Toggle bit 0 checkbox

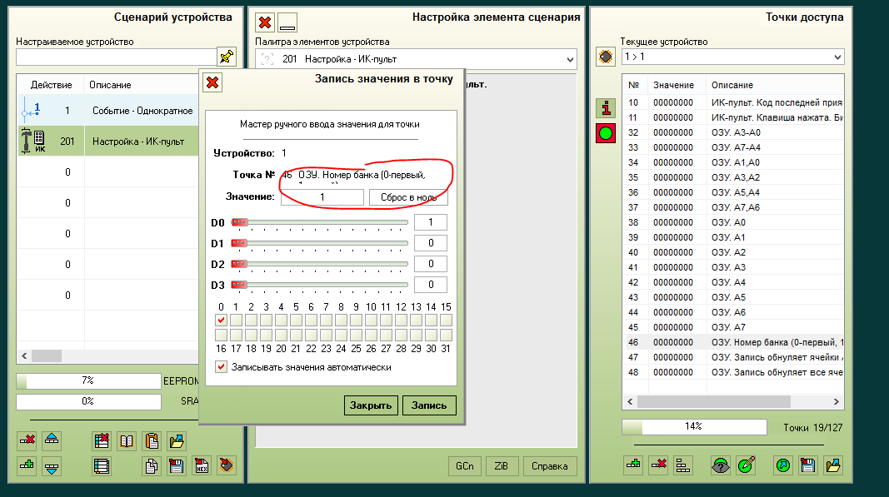click(221, 321)
